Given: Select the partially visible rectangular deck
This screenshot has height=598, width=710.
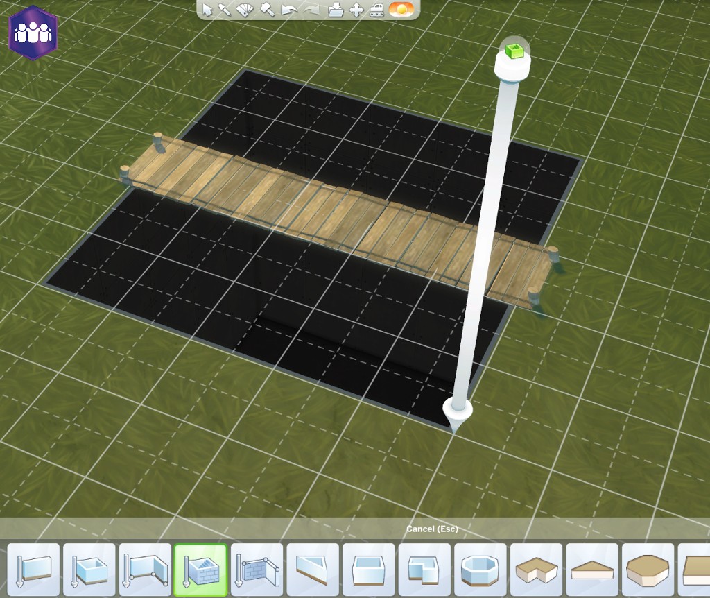Looking at the screenshot, I should click(x=694, y=570).
